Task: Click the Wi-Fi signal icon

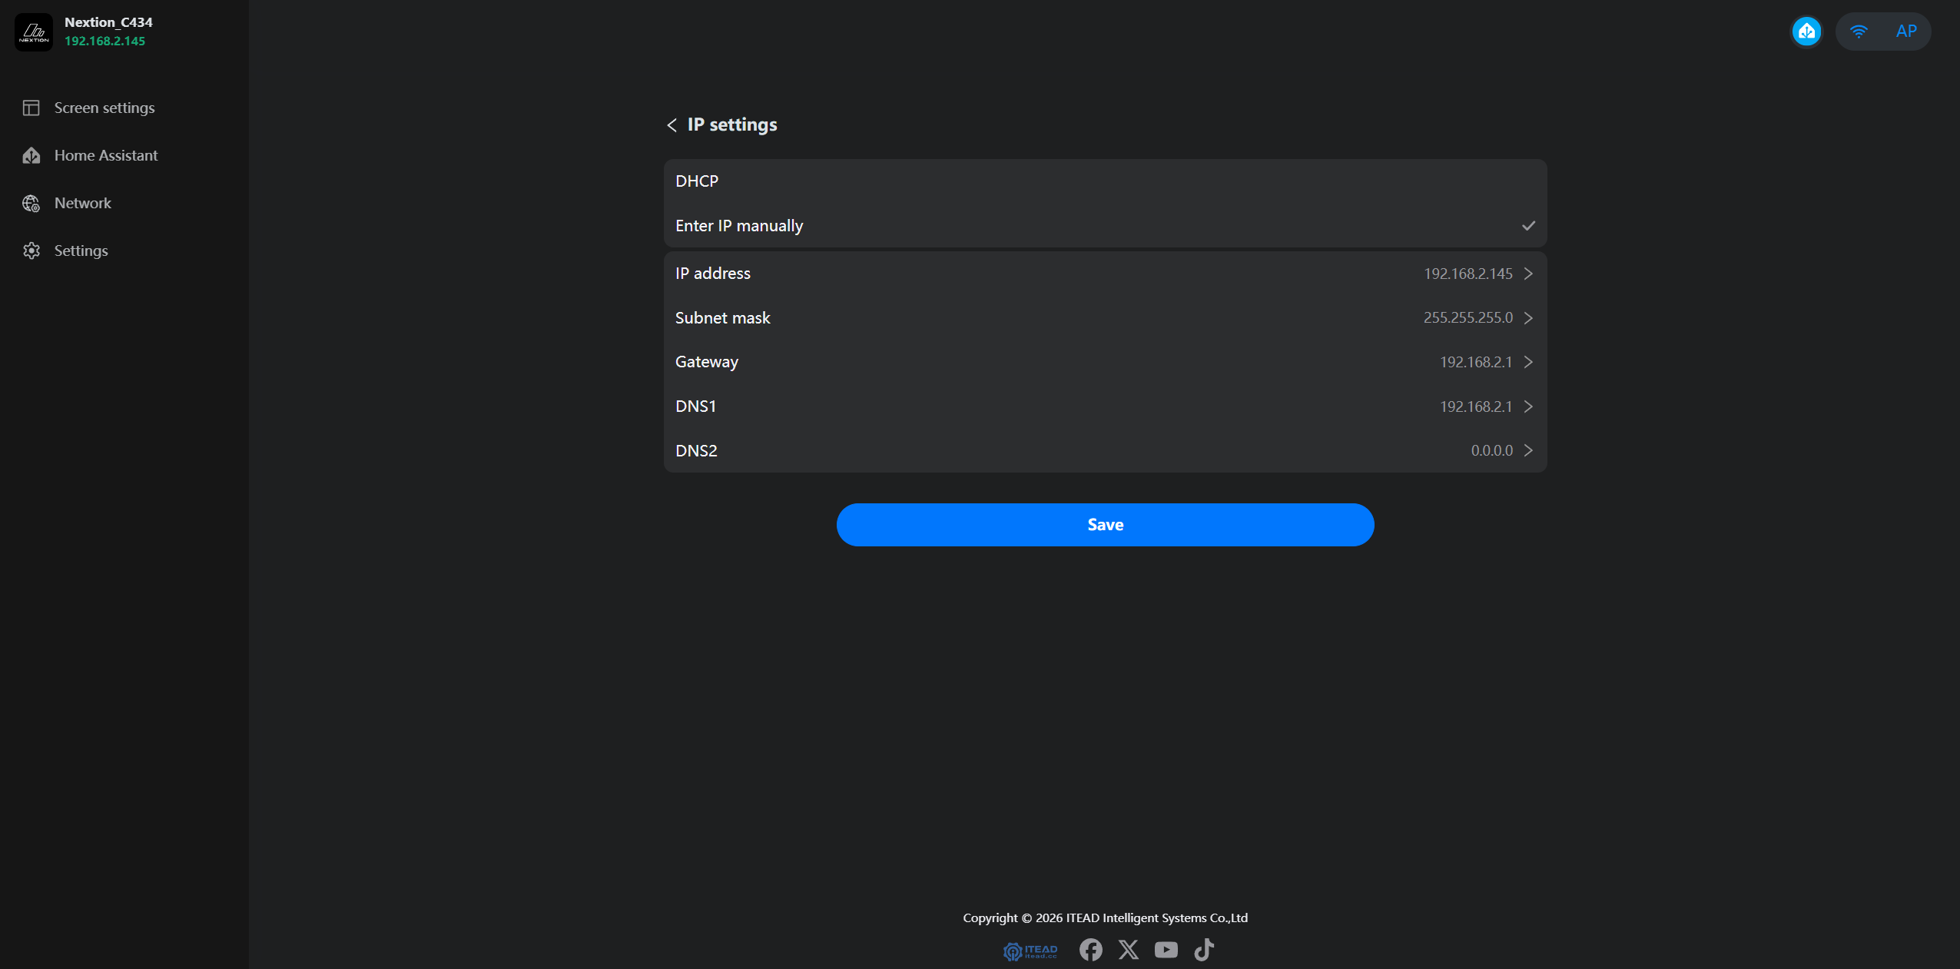Action: pyautogui.click(x=1858, y=32)
